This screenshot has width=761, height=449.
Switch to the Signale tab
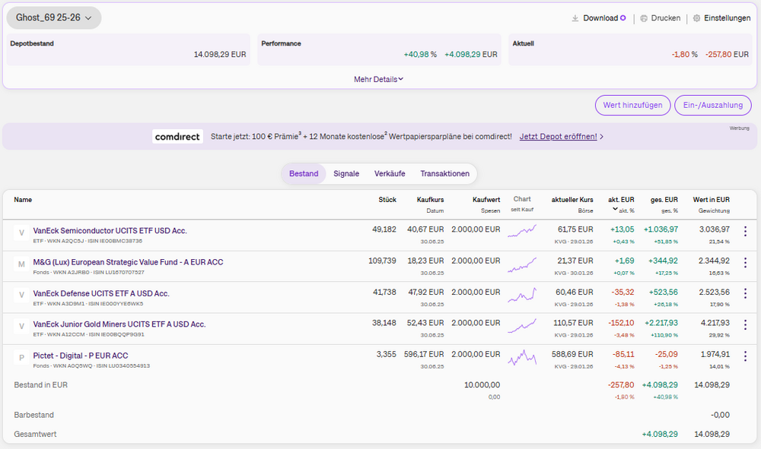[x=346, y=174]
